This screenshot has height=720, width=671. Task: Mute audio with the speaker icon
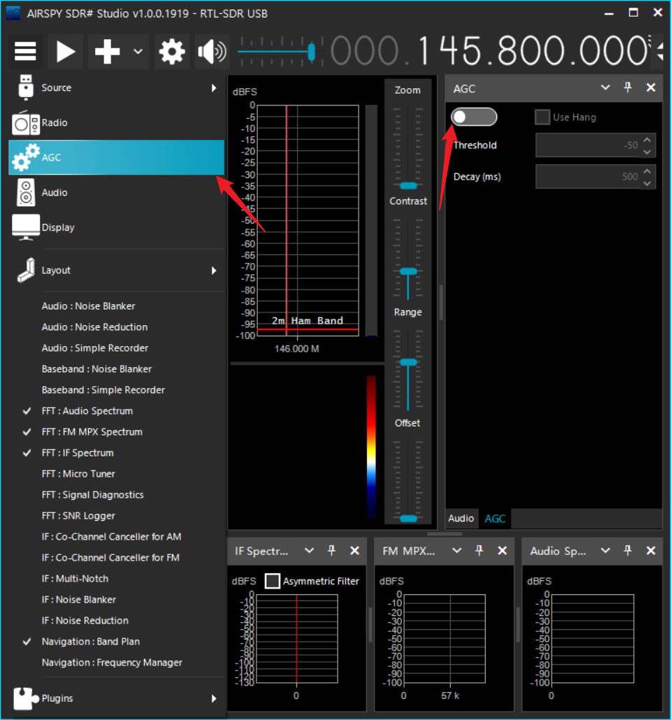(212, 52)
